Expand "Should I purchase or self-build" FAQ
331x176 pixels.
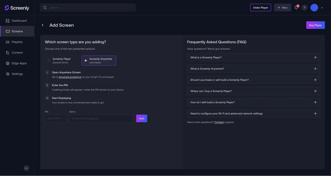(253, 80)
